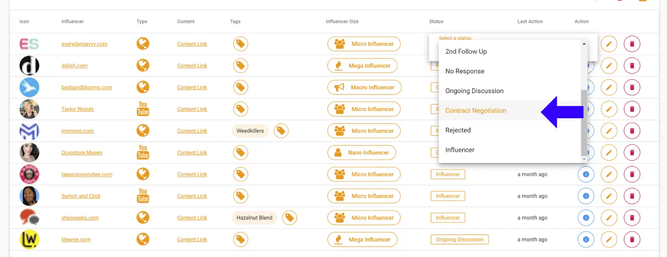Image resolution: width=667 pixels, height=257 pixels.
Task: Delete Taylor Woods with the trash icon
Action: click(632, 109)
